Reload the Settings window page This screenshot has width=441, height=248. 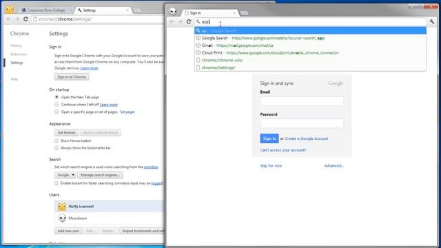click(x=25, y=19)
